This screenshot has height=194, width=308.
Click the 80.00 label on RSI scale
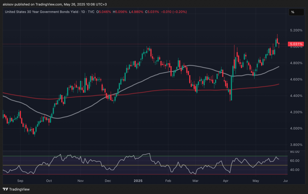[x=294, y=152]
